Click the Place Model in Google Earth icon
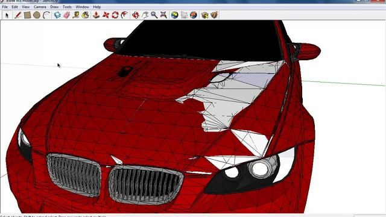The image size is (386, 217). pos(194,15)
